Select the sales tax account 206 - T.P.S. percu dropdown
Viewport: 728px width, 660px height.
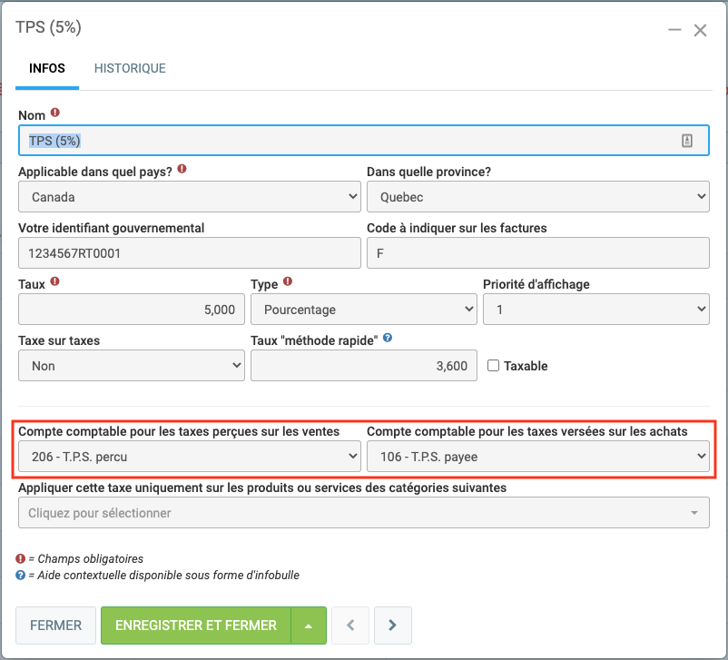coord(189,457)
